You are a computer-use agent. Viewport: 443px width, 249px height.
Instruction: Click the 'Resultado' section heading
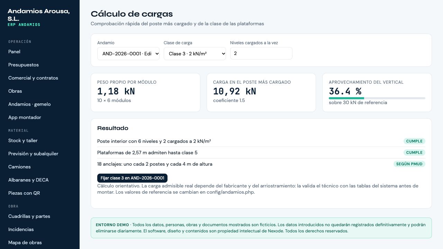(113, 128)
